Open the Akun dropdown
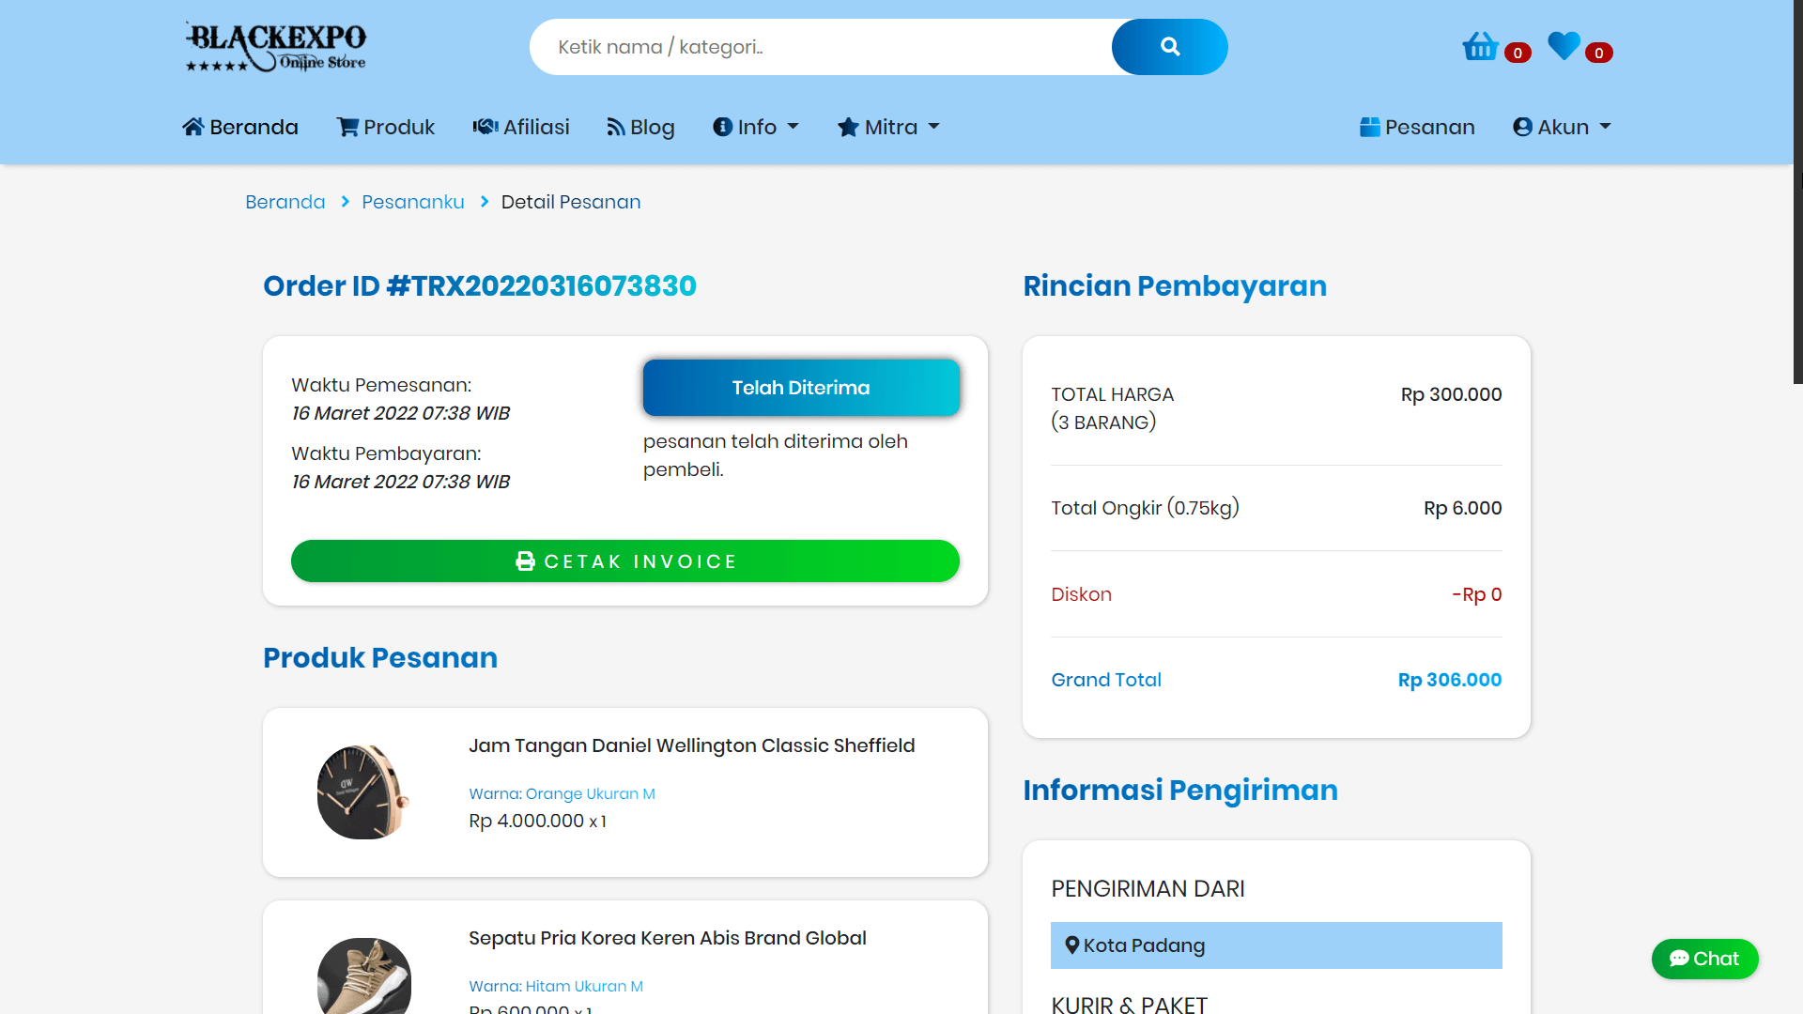This screenshot has height=1014, width=1803. point(1561,127)
